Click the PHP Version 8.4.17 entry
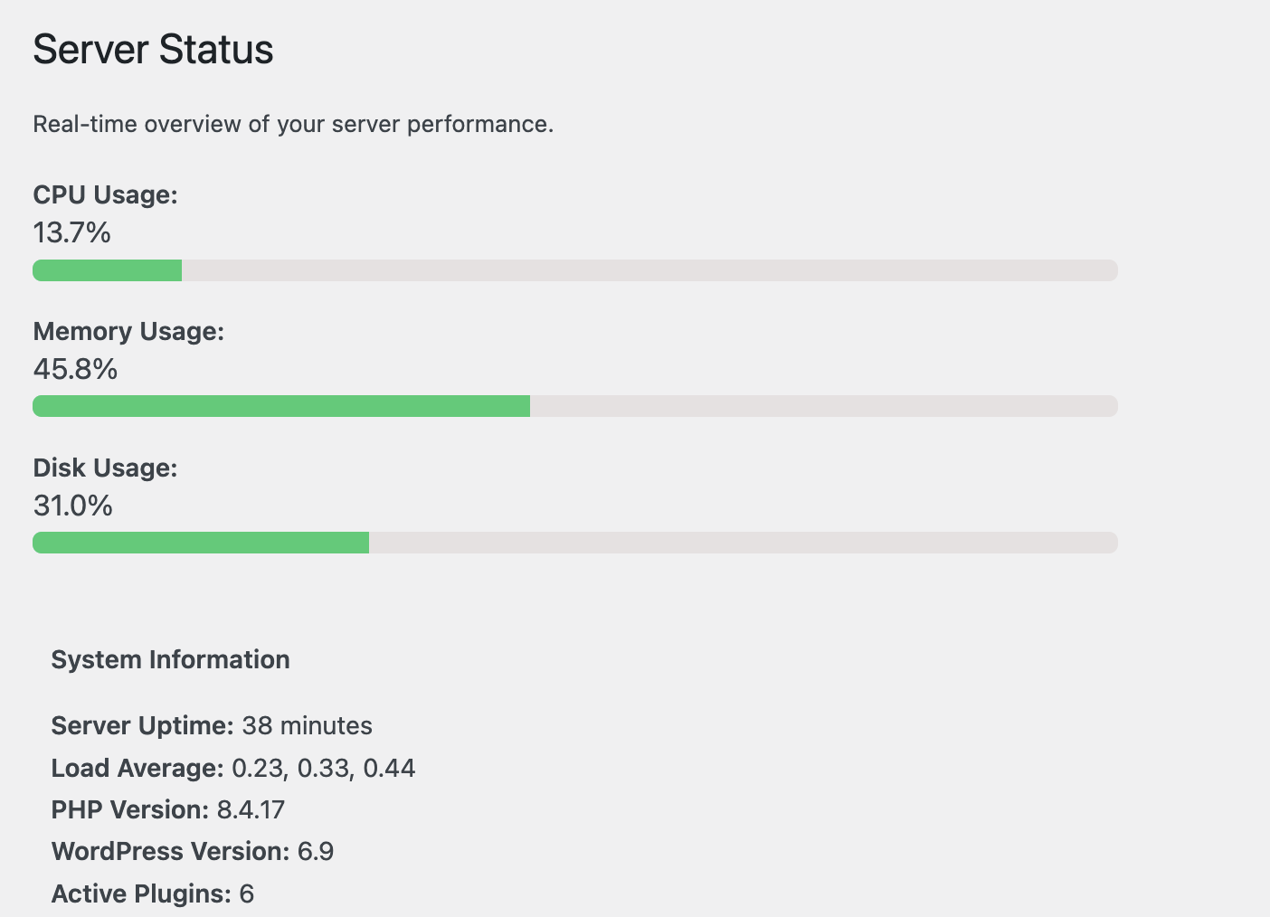 click(x=167, y=809)
